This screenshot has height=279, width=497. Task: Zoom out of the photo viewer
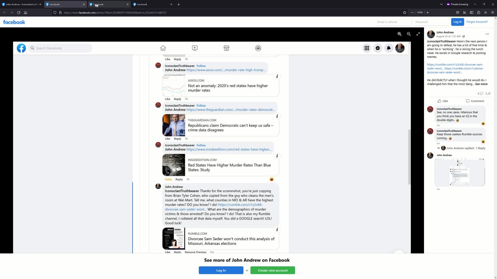409,34
